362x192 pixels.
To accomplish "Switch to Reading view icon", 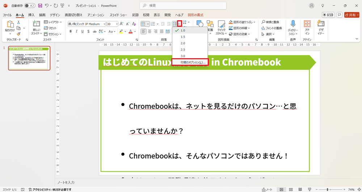I will tap(300, 189).
